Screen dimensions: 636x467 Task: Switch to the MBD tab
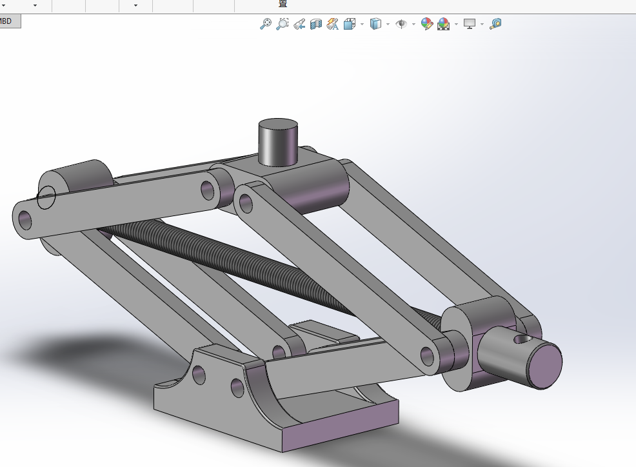[x=8, y=21]
